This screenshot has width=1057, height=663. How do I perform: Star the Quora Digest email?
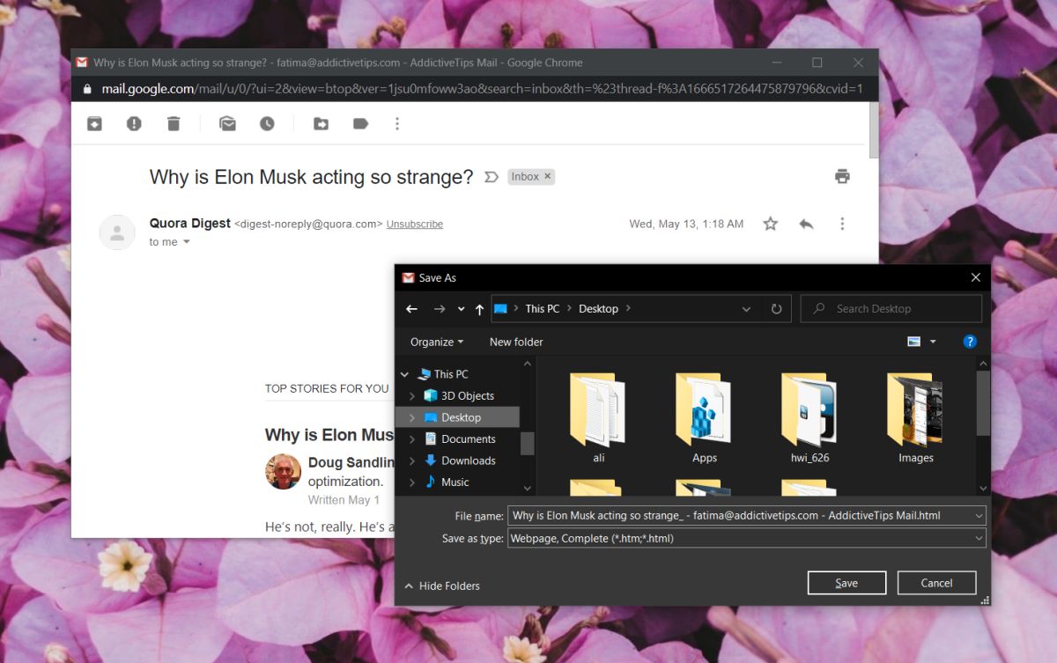click(771, 224)
